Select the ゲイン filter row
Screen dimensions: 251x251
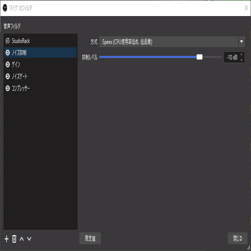click(x=40, y=65)
